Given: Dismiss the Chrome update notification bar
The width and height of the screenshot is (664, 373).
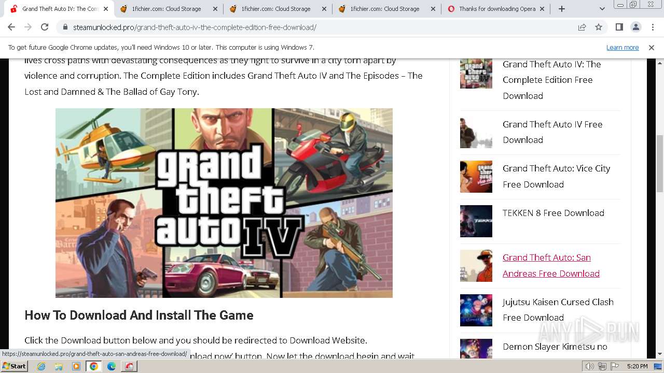Looking at the screenshot, I should click(x=652, y=47).
